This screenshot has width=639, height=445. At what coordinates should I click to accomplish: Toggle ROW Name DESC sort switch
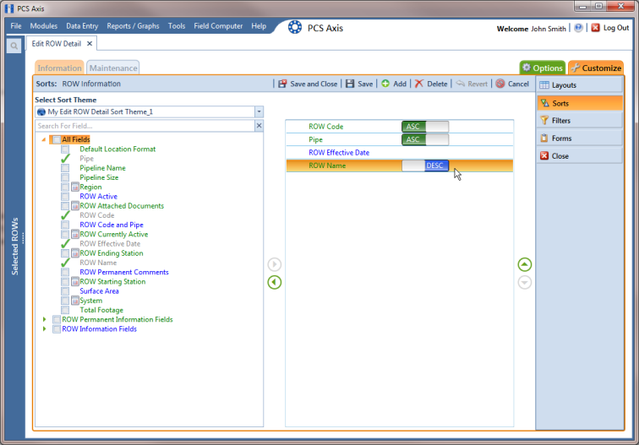click(x=425, y=166)
